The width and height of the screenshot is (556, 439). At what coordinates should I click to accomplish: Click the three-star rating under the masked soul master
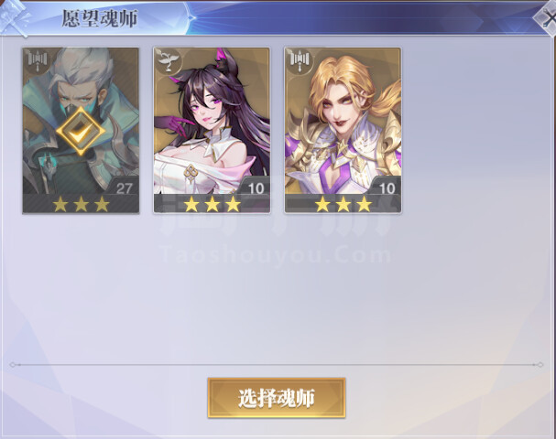pos(81,204)
